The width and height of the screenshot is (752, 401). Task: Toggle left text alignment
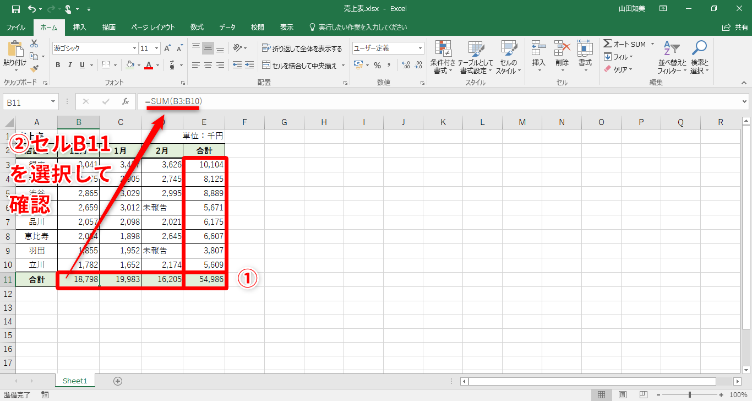196,65
